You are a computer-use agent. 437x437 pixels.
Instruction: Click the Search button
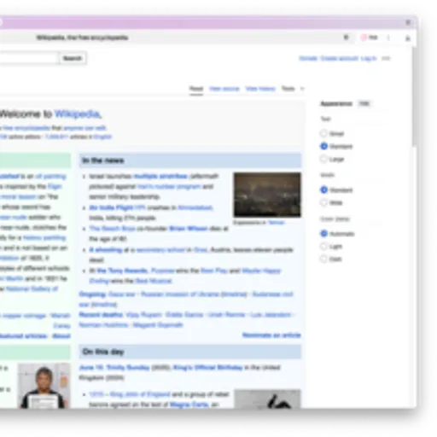73,58
